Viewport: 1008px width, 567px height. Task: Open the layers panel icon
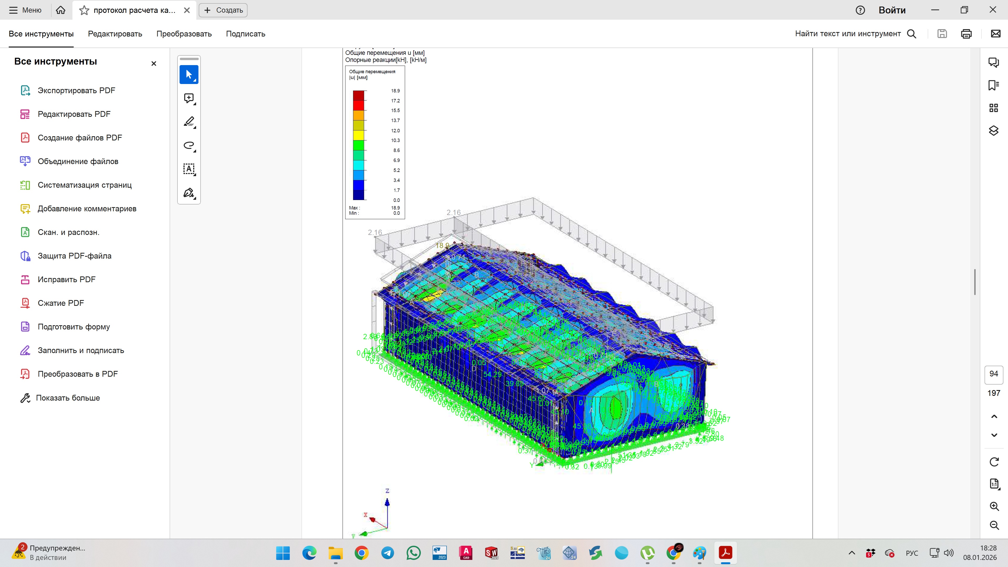tap(993, 130)
